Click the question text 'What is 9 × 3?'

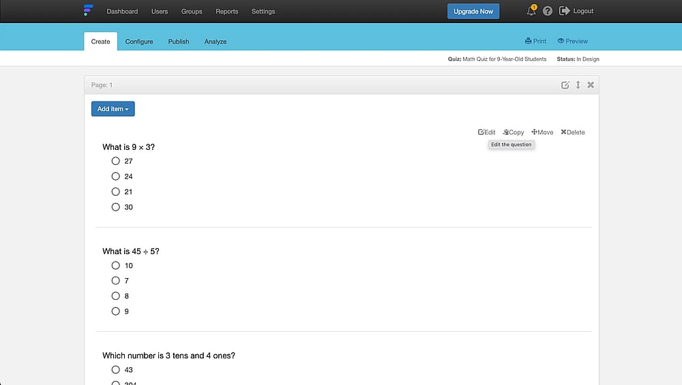tap(129, 147)
